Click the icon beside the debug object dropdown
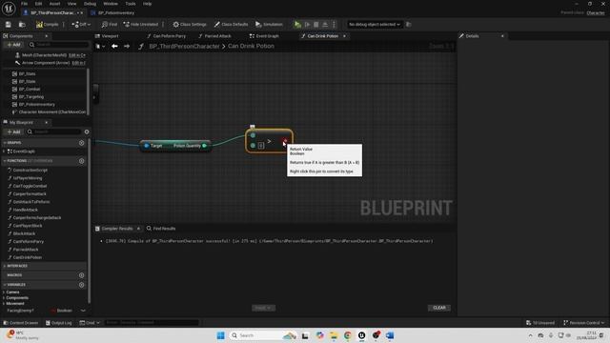The image size is (610, 343). (x=409, y=25)
